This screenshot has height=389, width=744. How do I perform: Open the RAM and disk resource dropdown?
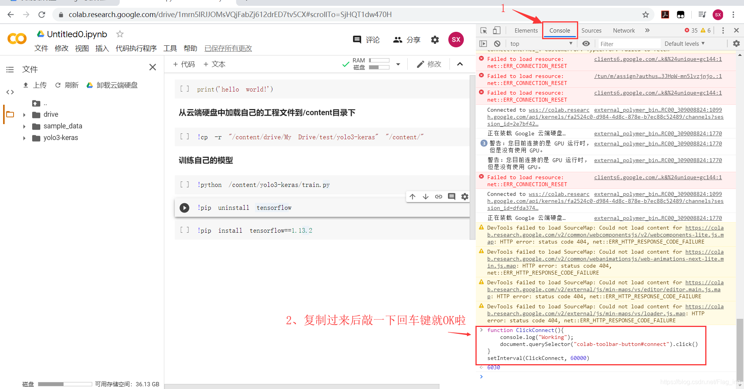pos(398,64)
